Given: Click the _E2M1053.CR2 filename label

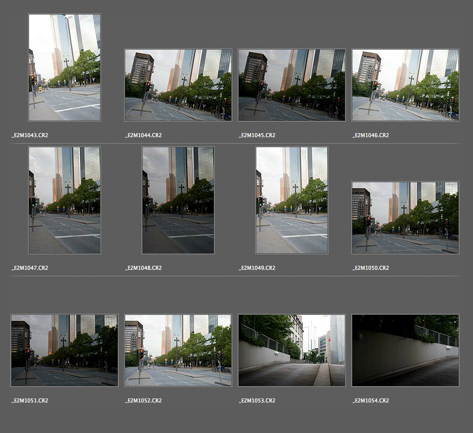Looking at the screenshot, I should point(257,401).
